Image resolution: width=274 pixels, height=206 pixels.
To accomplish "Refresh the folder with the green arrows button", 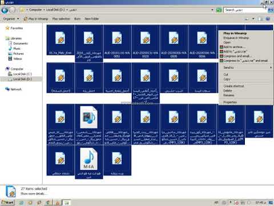I will pos(219,10).
